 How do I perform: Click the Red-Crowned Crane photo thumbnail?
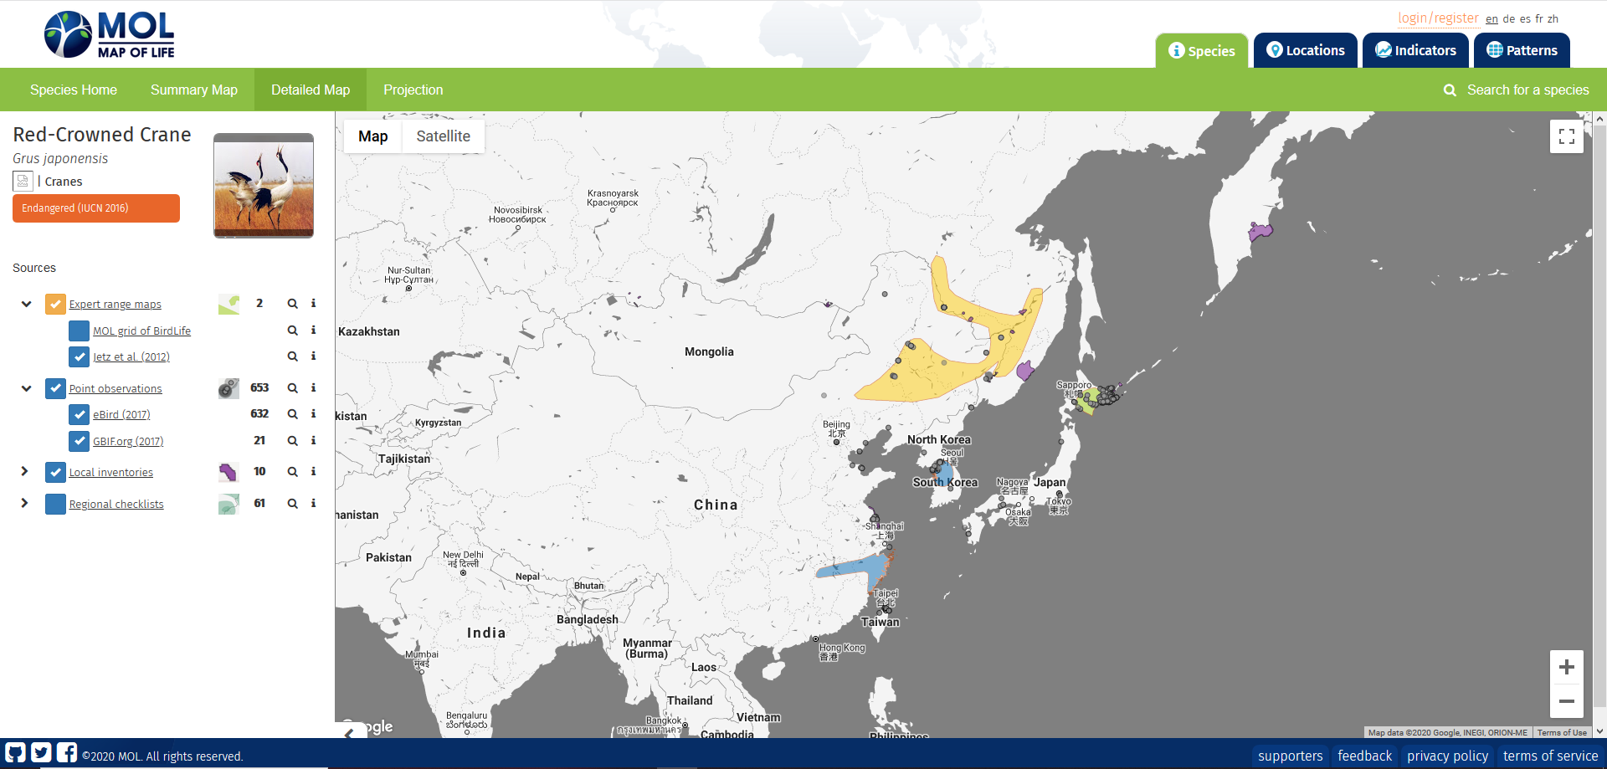(264, 185)
